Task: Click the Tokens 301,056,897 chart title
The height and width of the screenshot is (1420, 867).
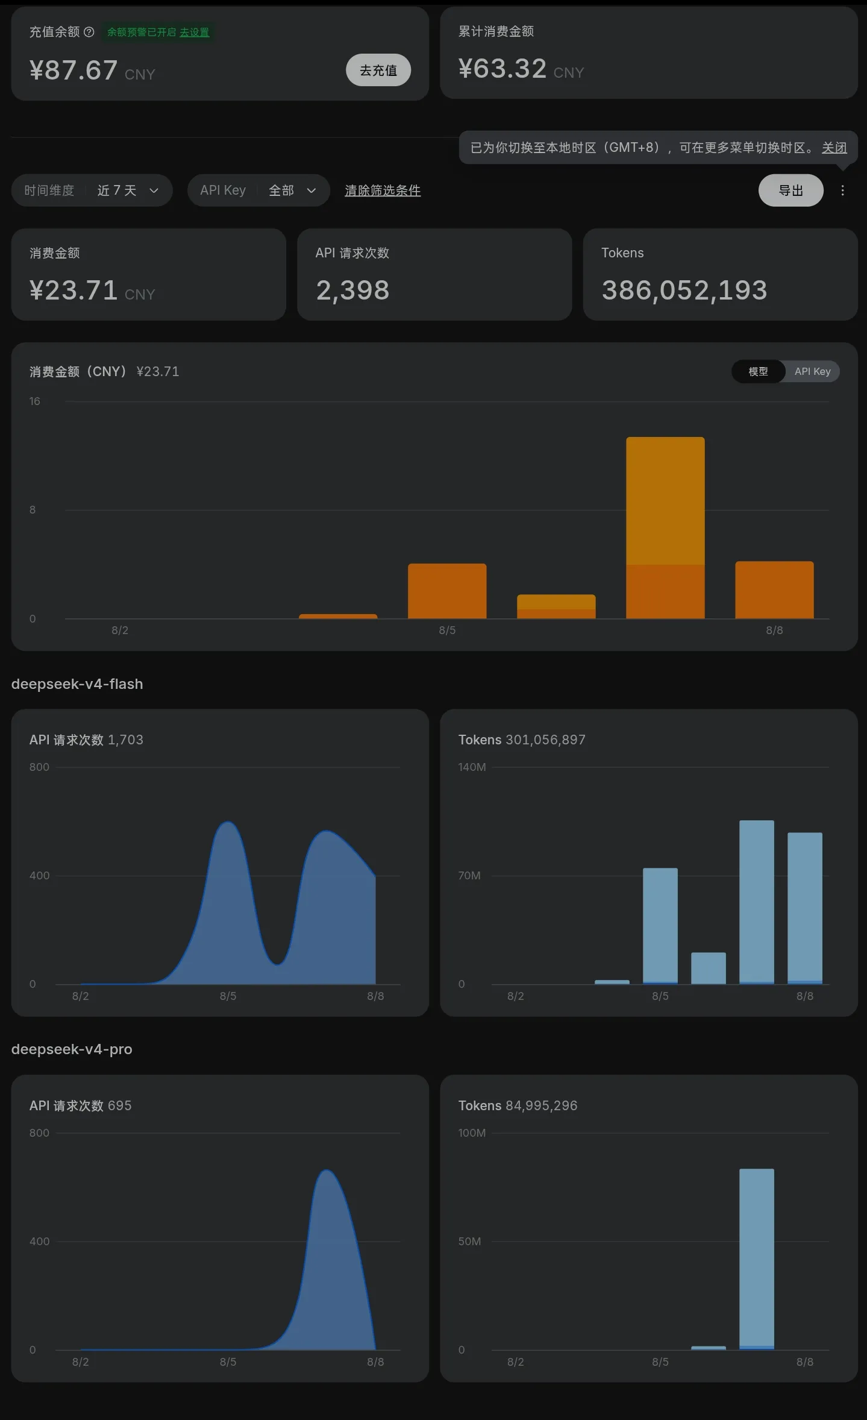Action: click(x=522, y=740)
